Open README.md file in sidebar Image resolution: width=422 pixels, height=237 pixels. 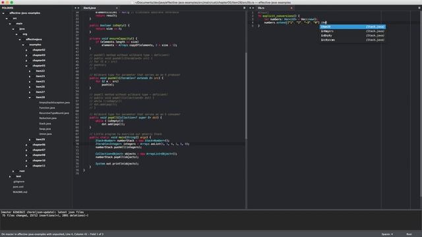click(x=20, y=192)
